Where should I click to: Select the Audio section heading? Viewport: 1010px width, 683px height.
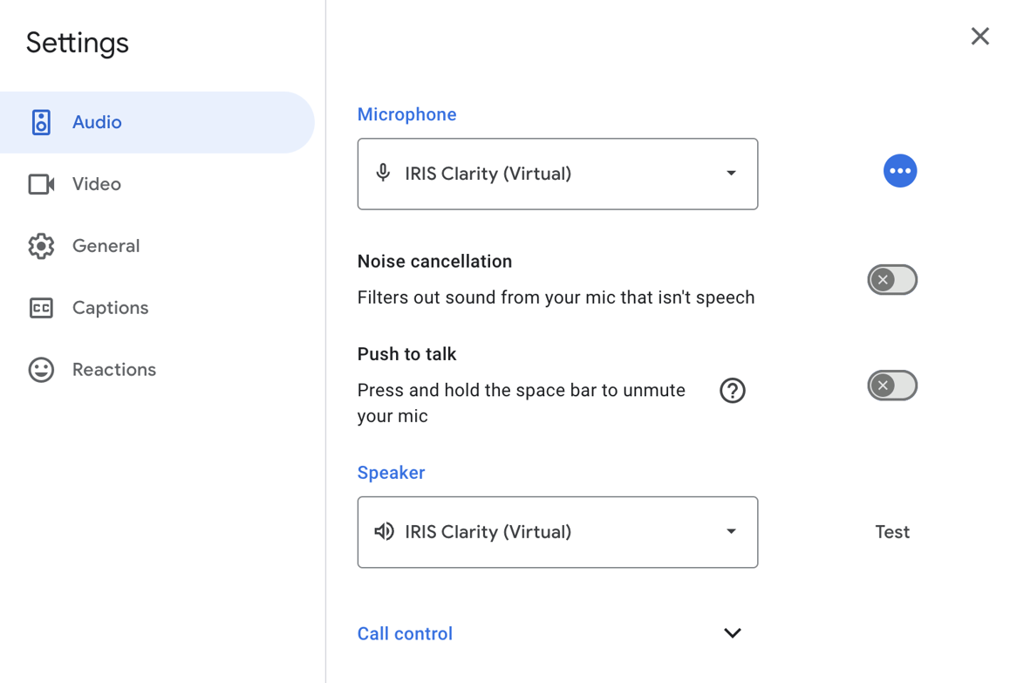point(96,122)
